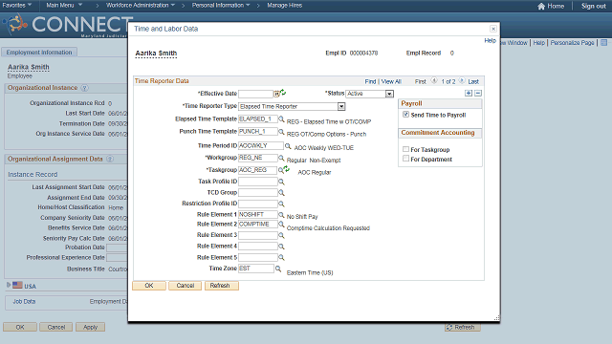Screen dimensions: 612x344
Task: Open lookup for Rule Element 3
Action: point(281,235)
